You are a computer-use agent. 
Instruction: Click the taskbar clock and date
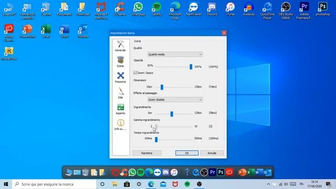click(314, 184)
